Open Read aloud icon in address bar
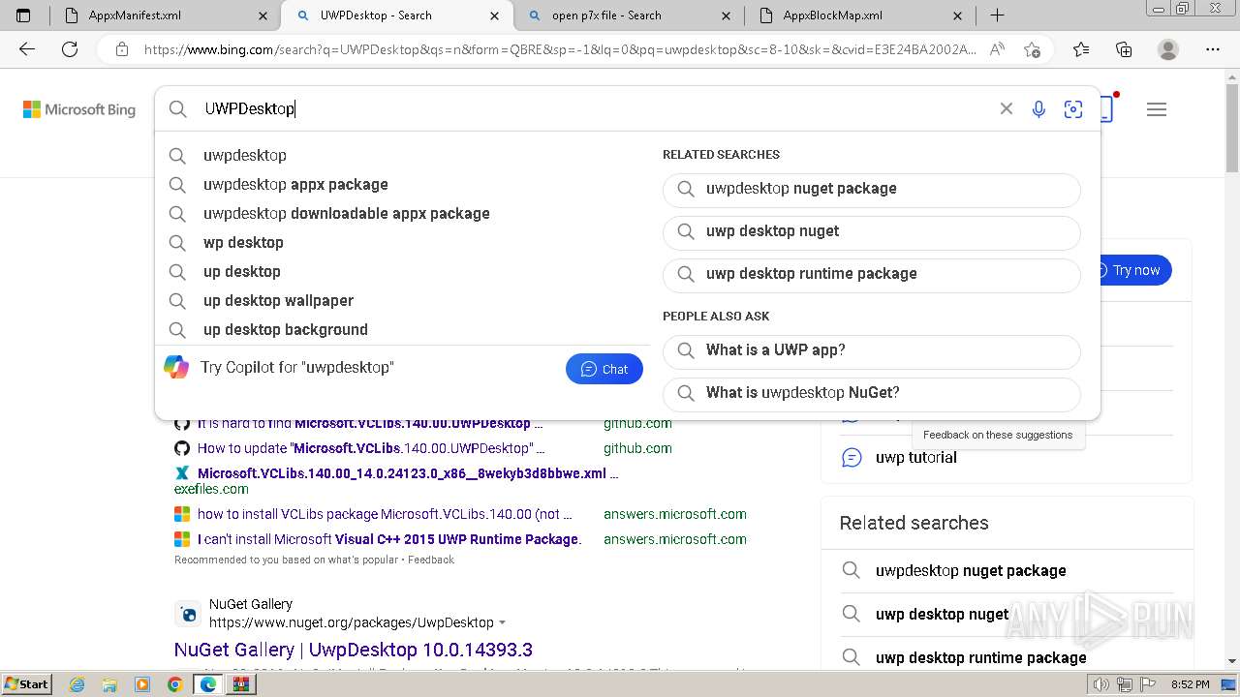 point(996,49)
